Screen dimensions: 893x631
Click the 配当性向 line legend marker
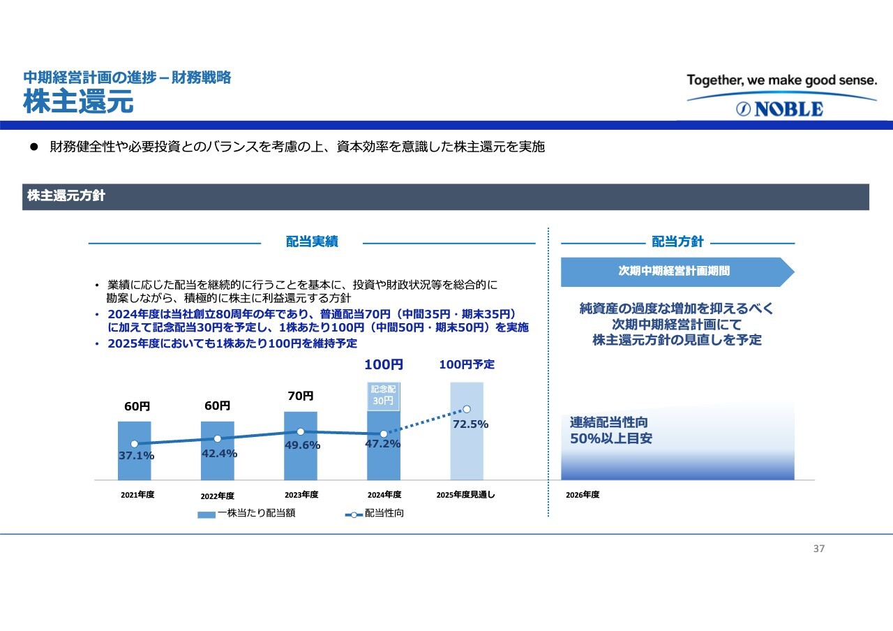point(354,514)
